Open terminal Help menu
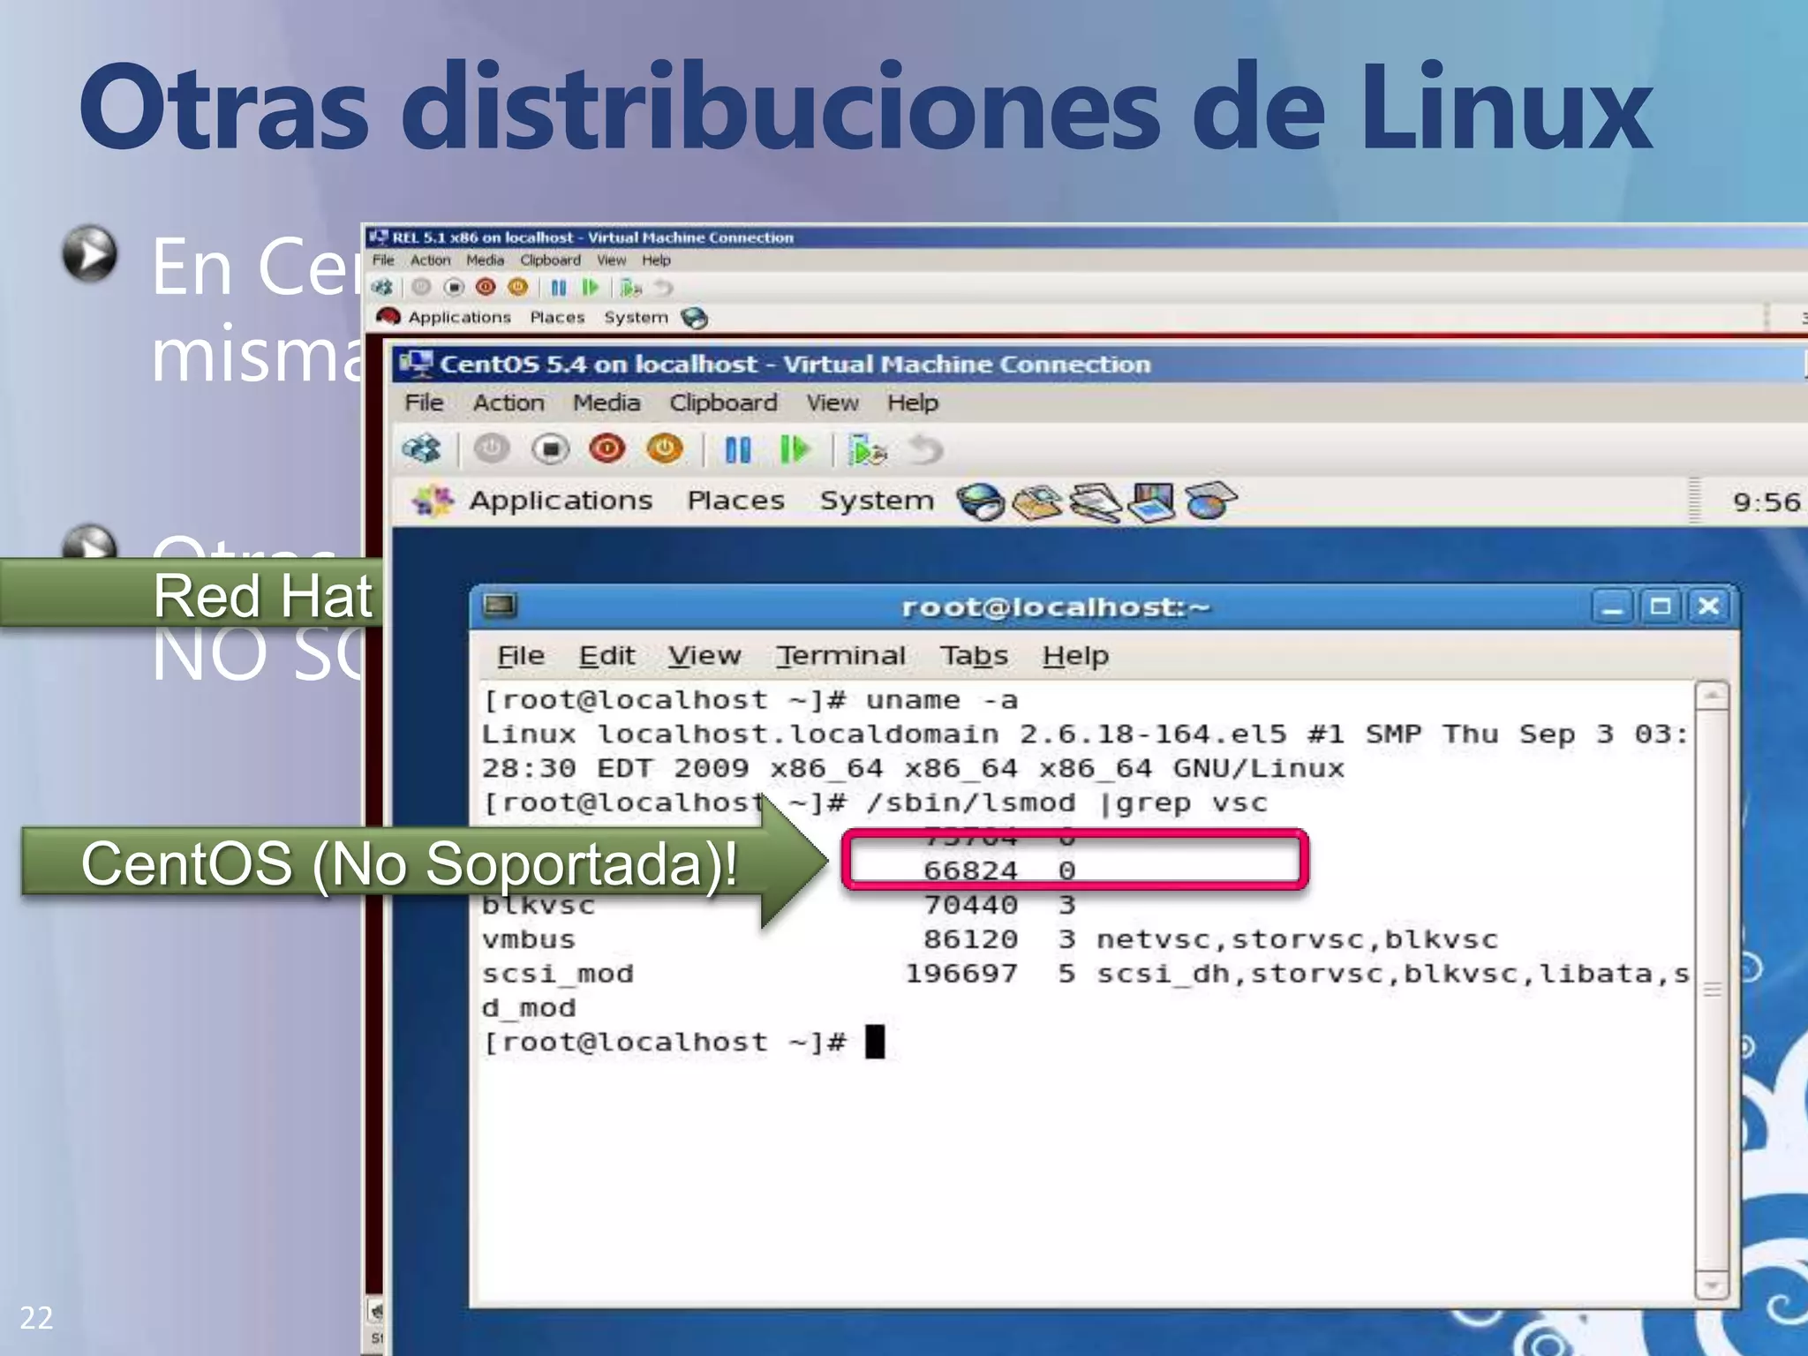1808x1356 pixels. pos(1075,656)
